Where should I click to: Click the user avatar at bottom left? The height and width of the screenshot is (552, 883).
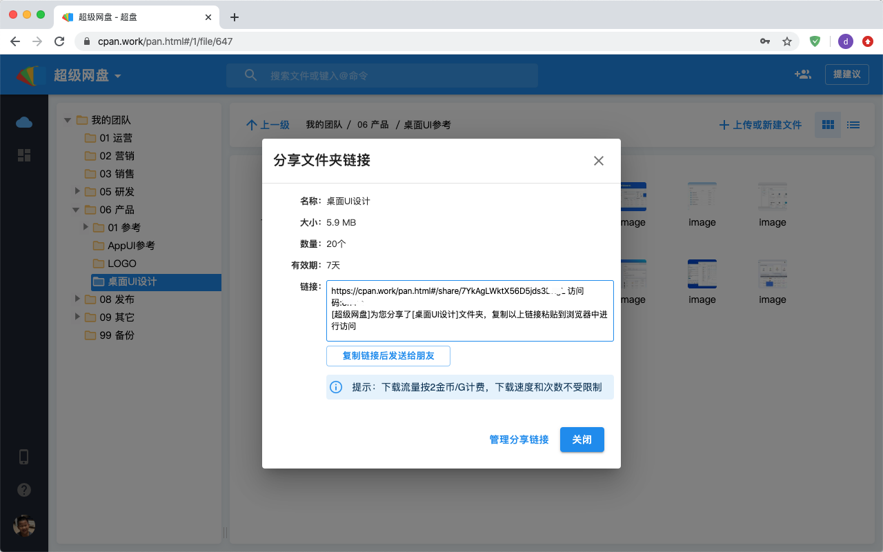[24, 526]
